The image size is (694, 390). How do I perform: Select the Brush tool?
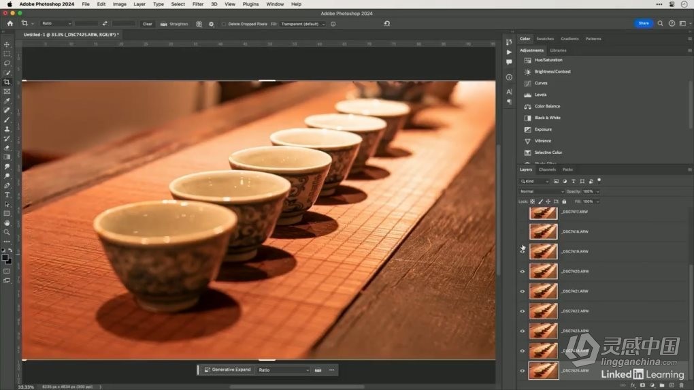tap(7, 120)
